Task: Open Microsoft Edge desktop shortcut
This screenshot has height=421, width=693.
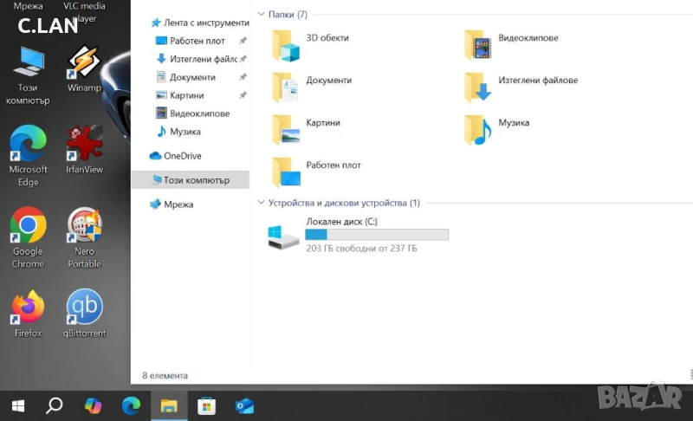Action: [28, 145]
